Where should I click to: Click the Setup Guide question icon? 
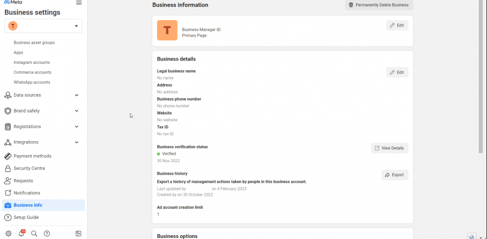click(8, 217)
